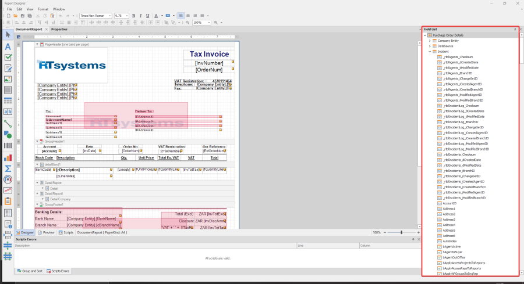Adjust the zoom slider at bottom
This screenshot has height=284, width=524.
pyautogui.click(x=401, y=232)
